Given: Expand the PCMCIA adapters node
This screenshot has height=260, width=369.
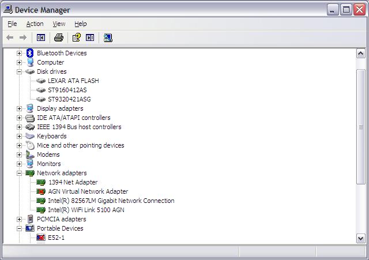Looking at the screenshot, I should pyautogui.click(x=19, y=219).
